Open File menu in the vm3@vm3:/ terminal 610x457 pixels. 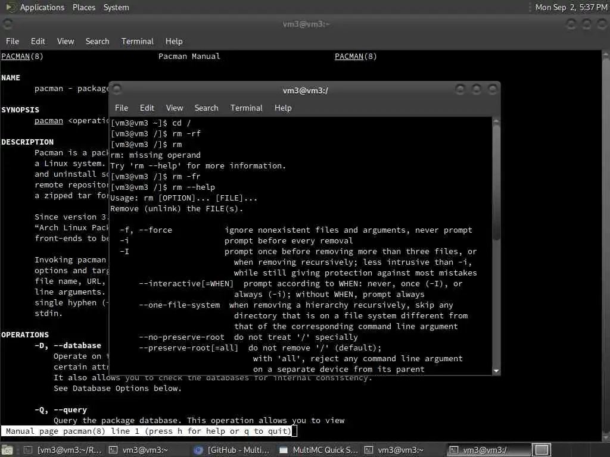click(x=122, y=108)
